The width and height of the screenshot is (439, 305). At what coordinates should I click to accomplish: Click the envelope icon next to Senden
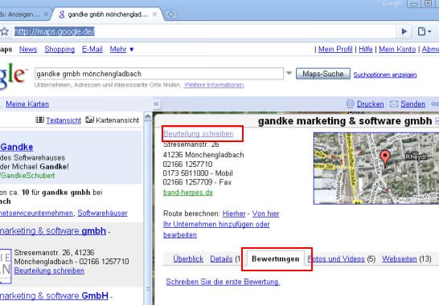[x=394, y=104]
